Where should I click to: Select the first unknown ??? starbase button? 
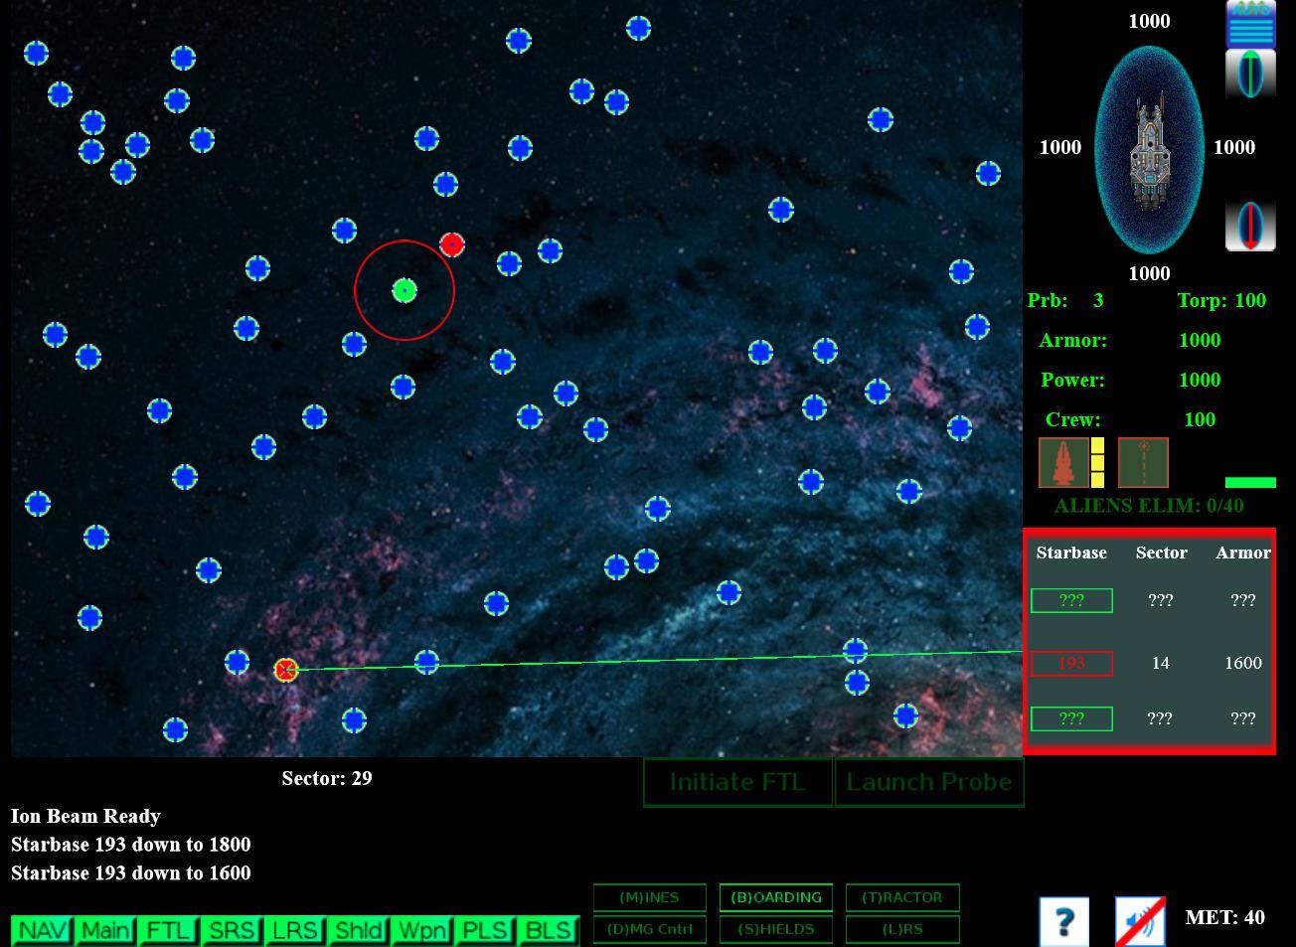1071,600
